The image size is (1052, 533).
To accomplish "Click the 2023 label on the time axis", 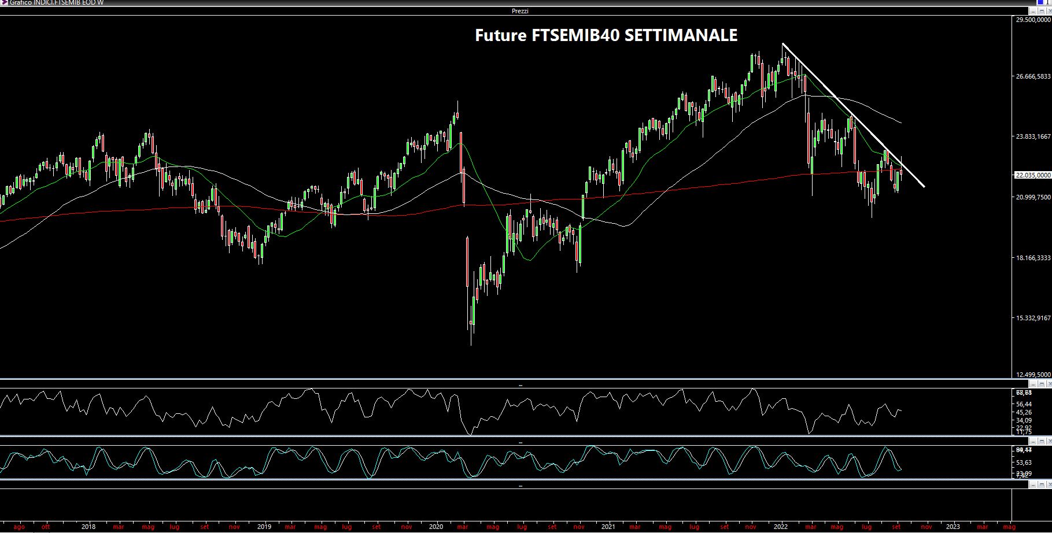I will click(953, 527).
